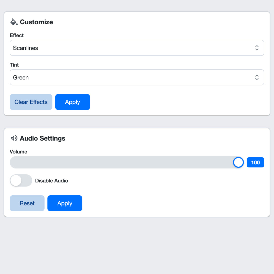274x274 pixels.
Task: Click the Volume field label
Action: click(x=18, y=152)
